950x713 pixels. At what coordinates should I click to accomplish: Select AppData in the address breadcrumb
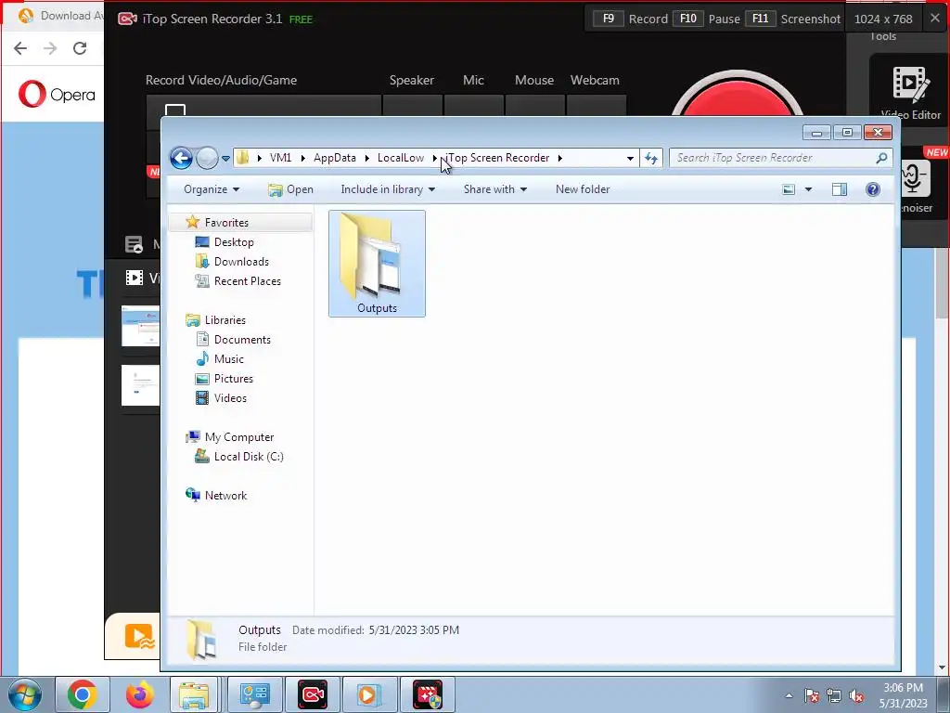click(x=334, y=158)
